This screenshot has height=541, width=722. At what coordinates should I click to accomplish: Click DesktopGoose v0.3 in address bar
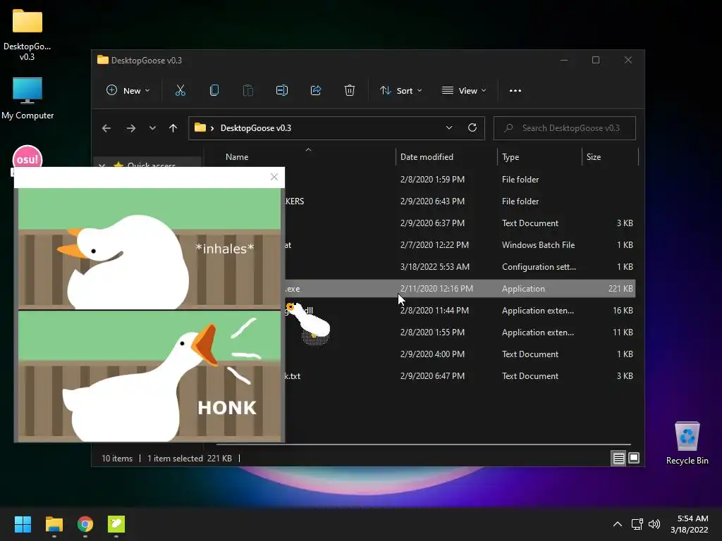pos(255,128)
